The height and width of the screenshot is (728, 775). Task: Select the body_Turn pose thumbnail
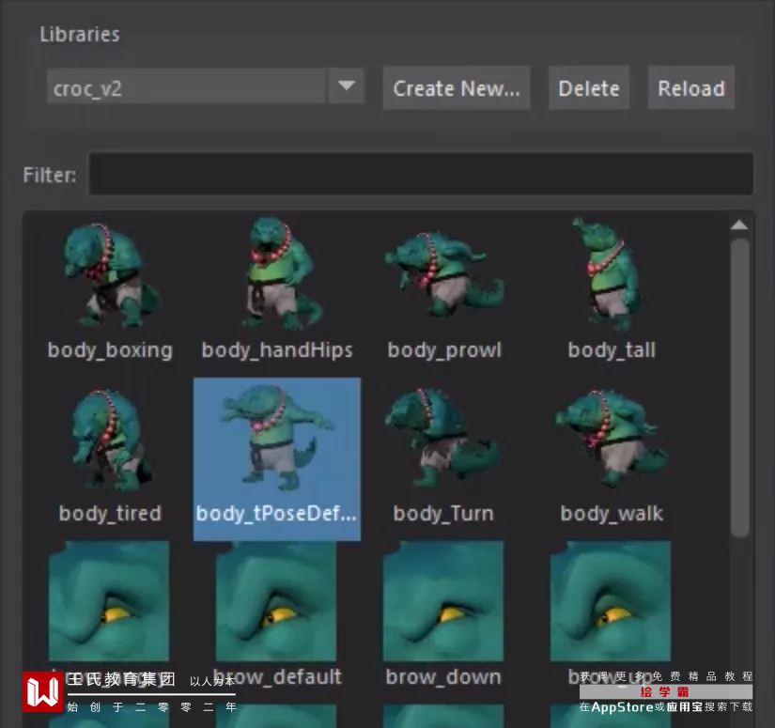coord(443,439)
